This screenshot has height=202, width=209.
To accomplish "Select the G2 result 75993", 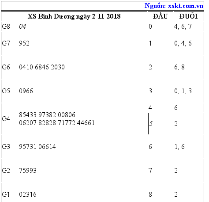I will click(x=28, y=171).
